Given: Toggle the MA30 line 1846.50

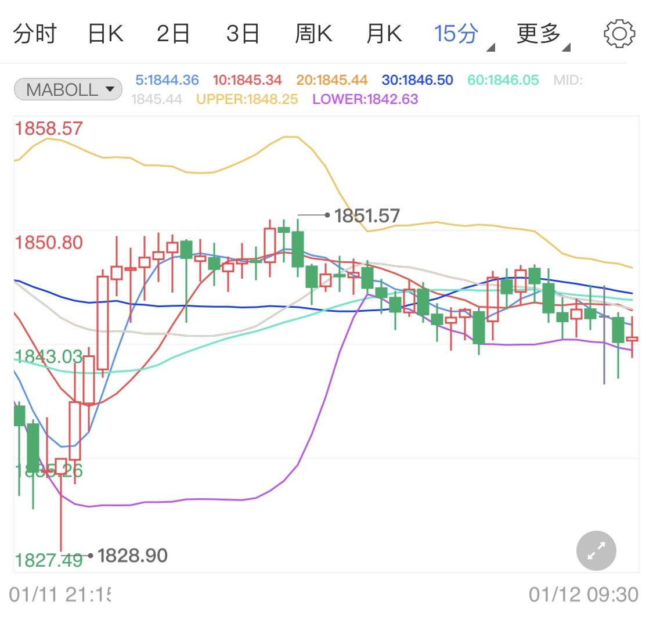Looking at the screenshot, I should pos(417,80).
